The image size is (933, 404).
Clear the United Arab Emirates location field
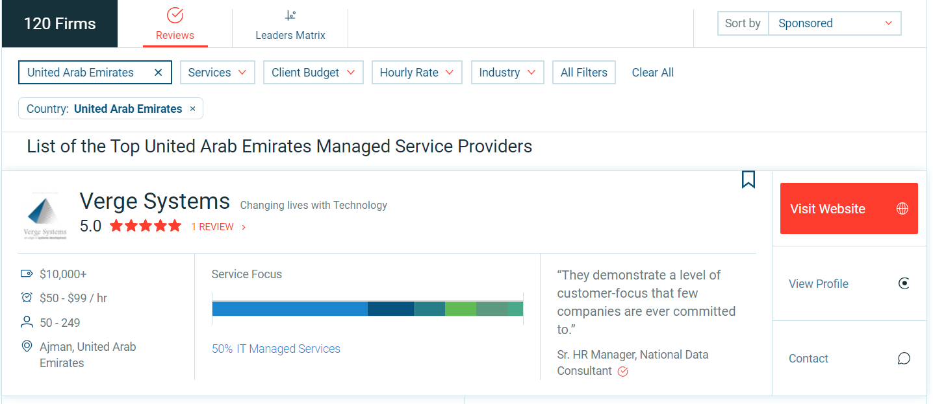[x=158, y=73]
